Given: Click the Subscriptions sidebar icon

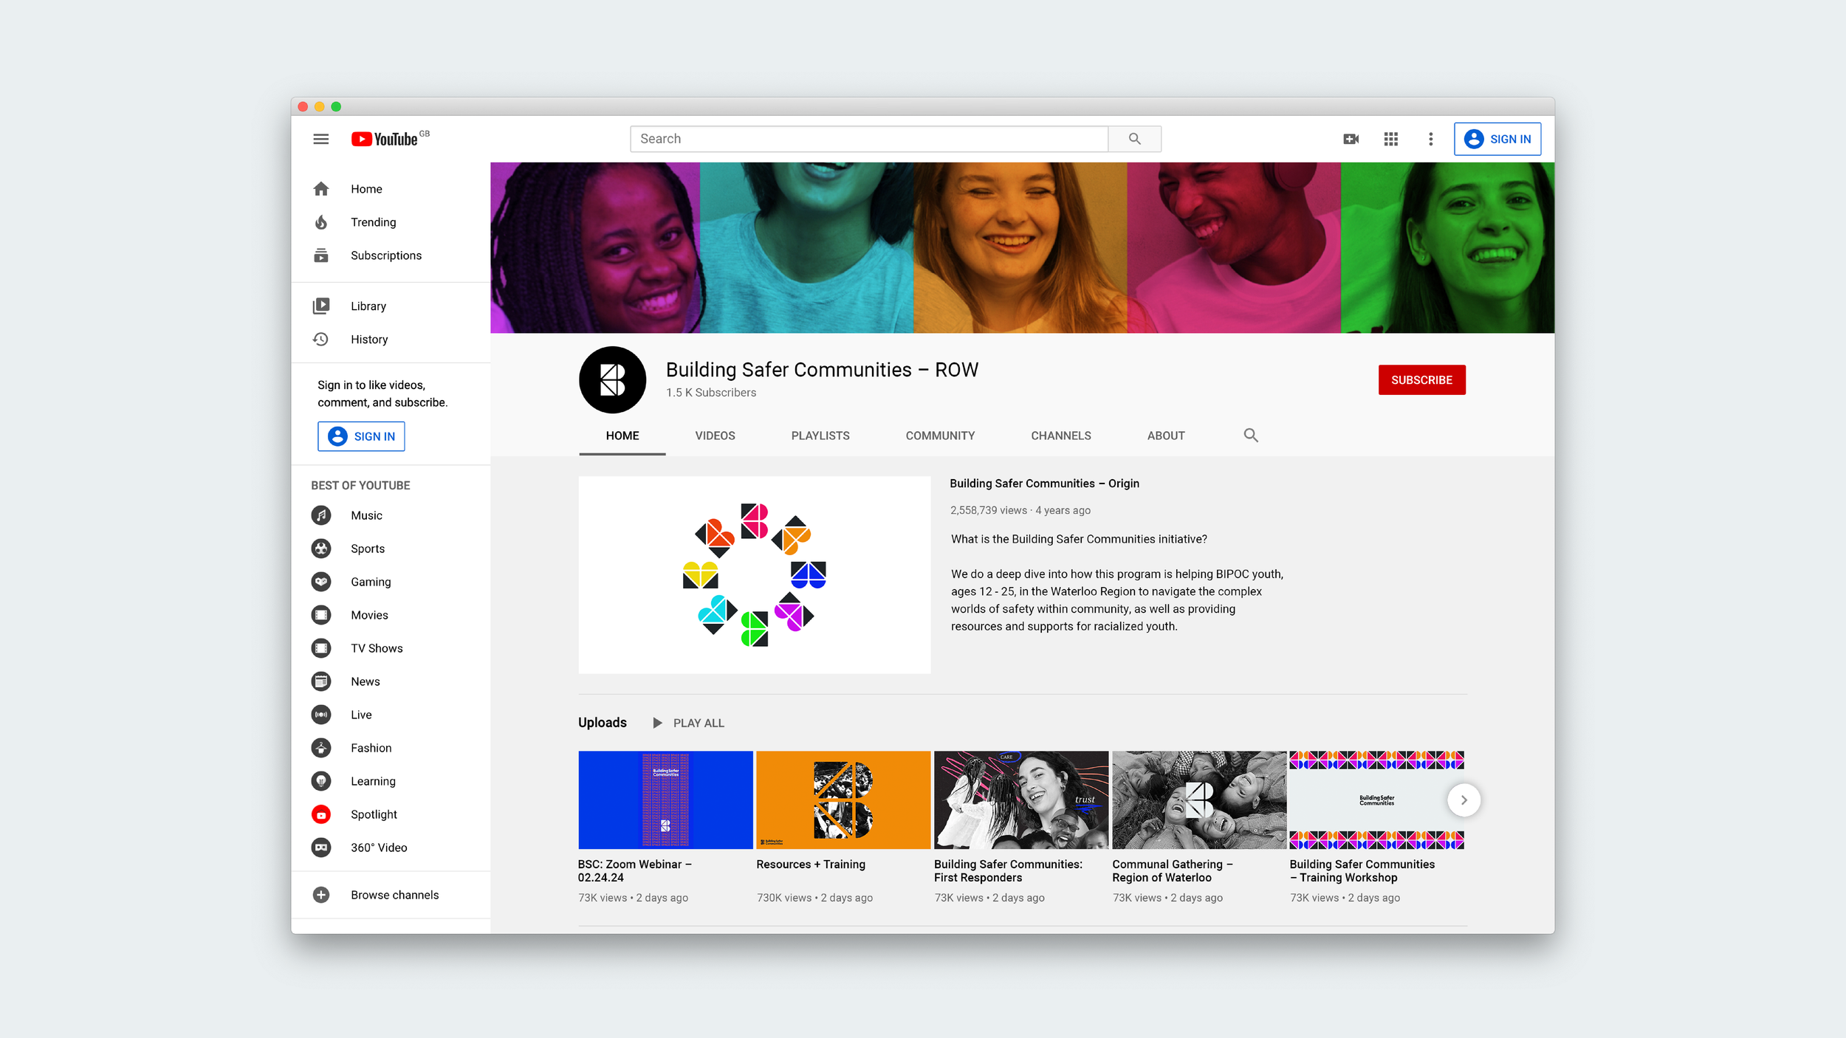Looking at the screenshot, I should (x=320, y=255).
